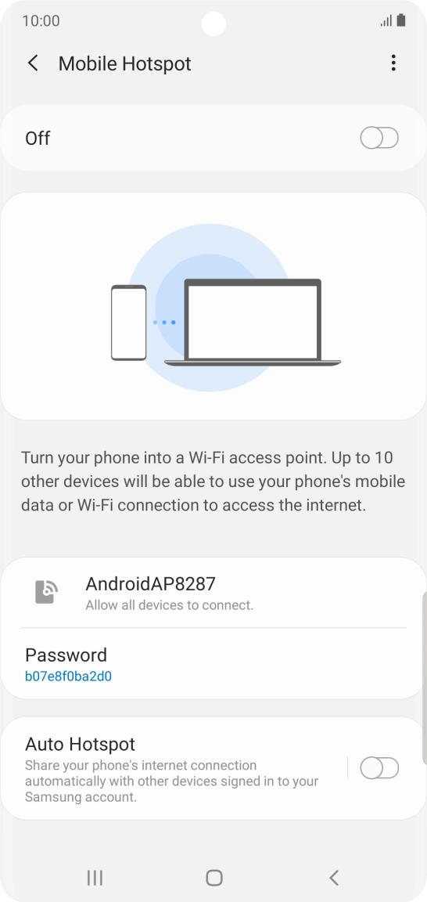Image resolution: width=427 pixels, height=902 pixels.
Task: Tap the signal strength icon
Action: (386, 21)
